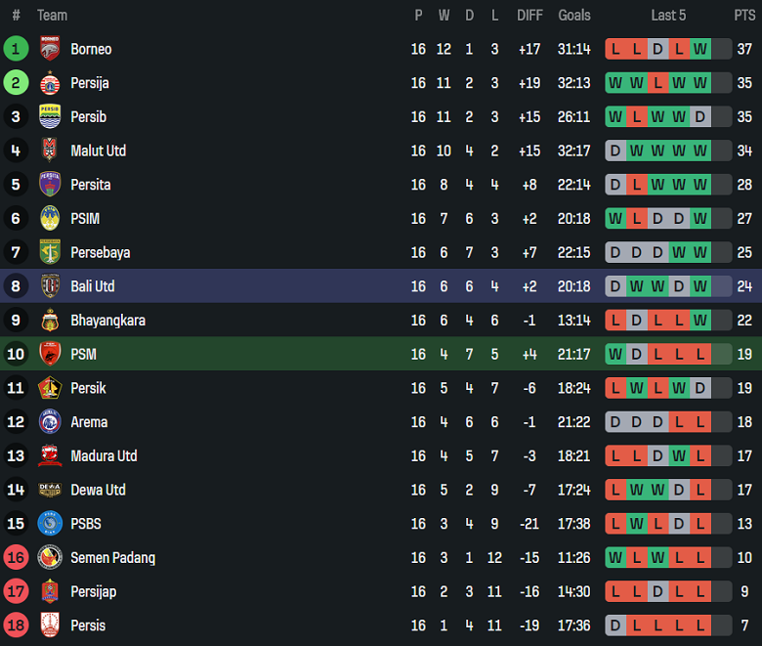Open the Madura Utd team link

104,456
